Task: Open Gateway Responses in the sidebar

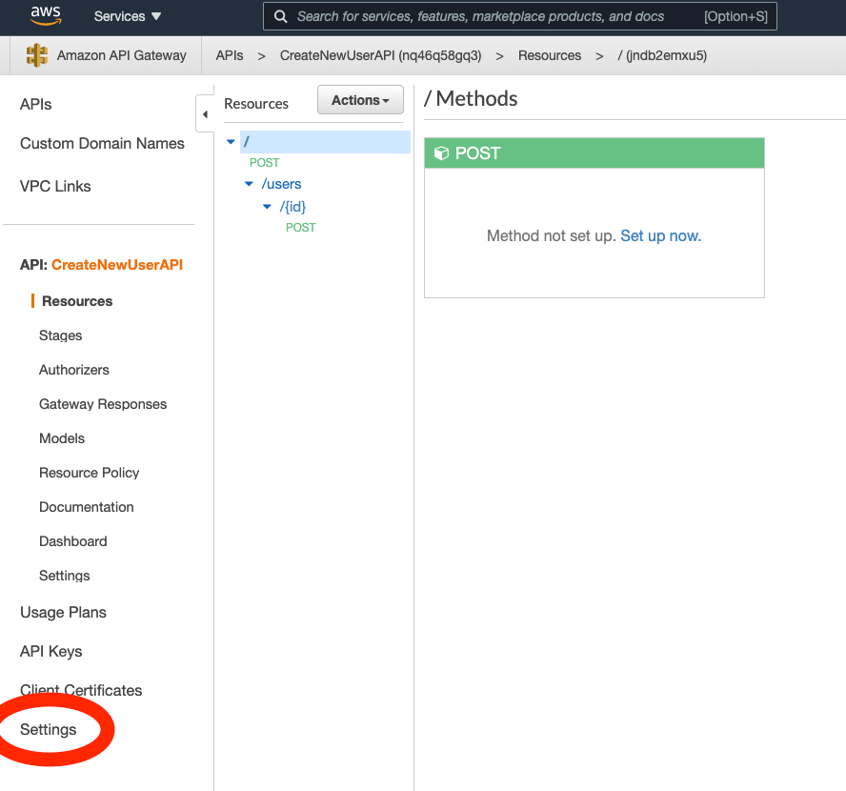Action: pos(103,404)
